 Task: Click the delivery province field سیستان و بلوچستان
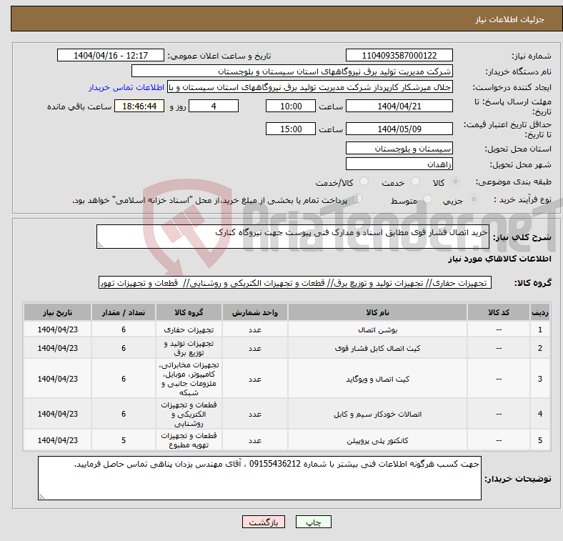click(399, 148)
